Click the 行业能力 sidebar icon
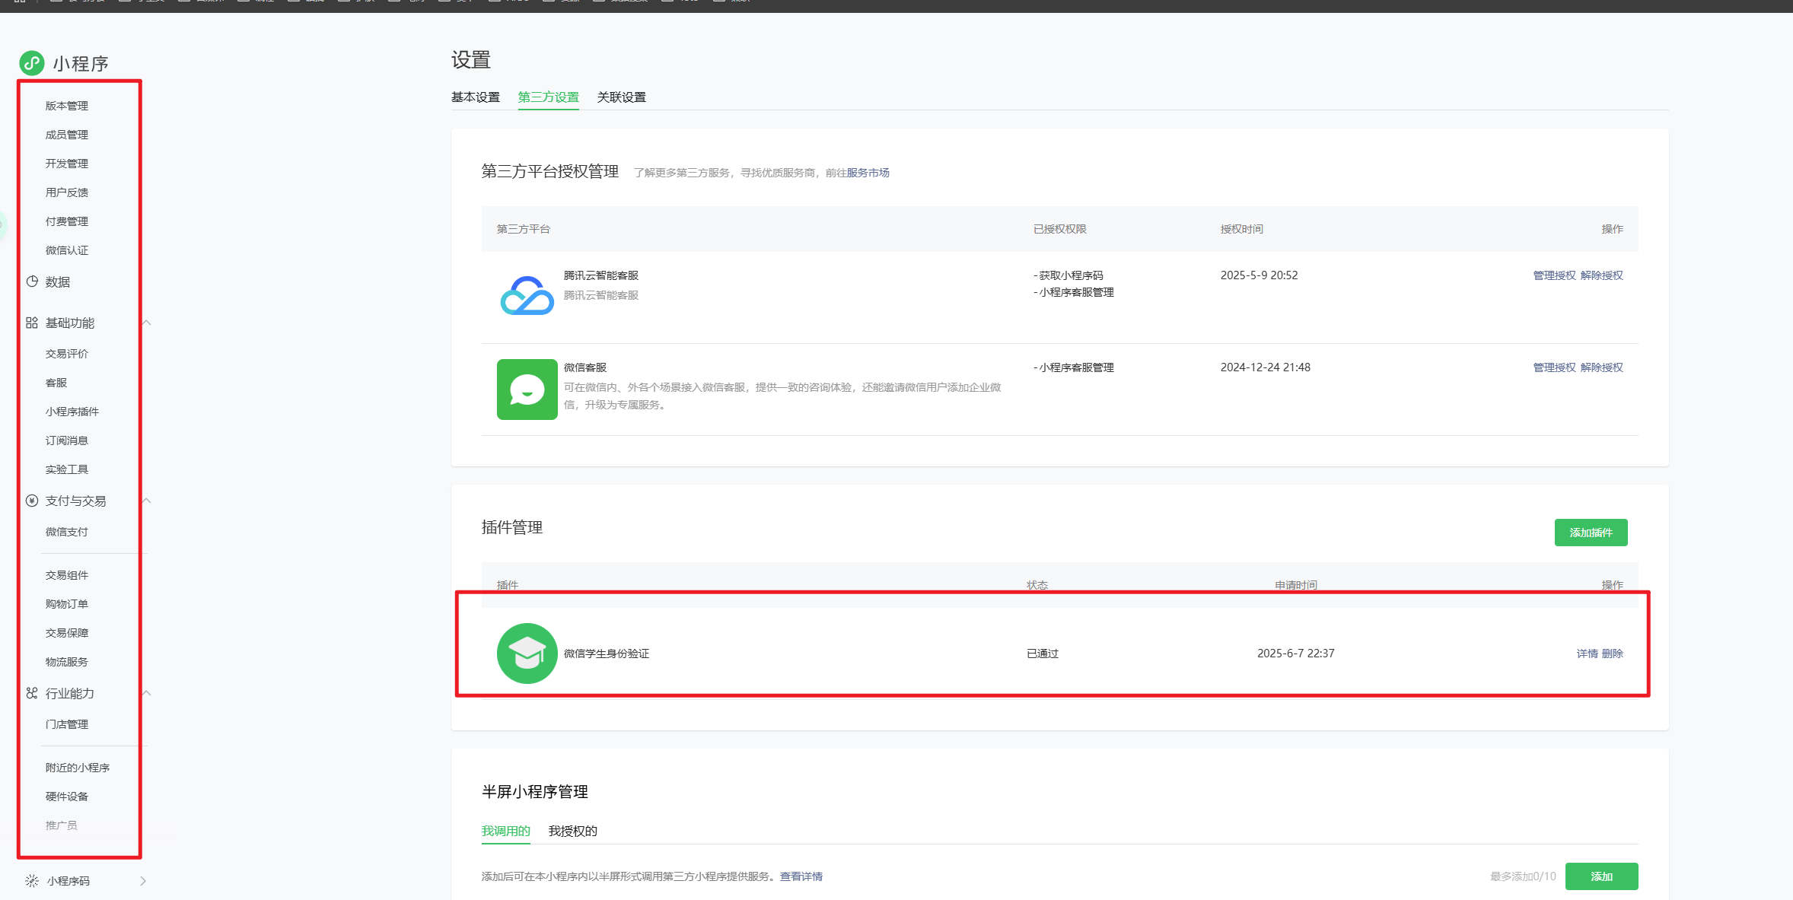Image resolution: width=1793 pixels, height=900 pixels. tap(32, 693)
